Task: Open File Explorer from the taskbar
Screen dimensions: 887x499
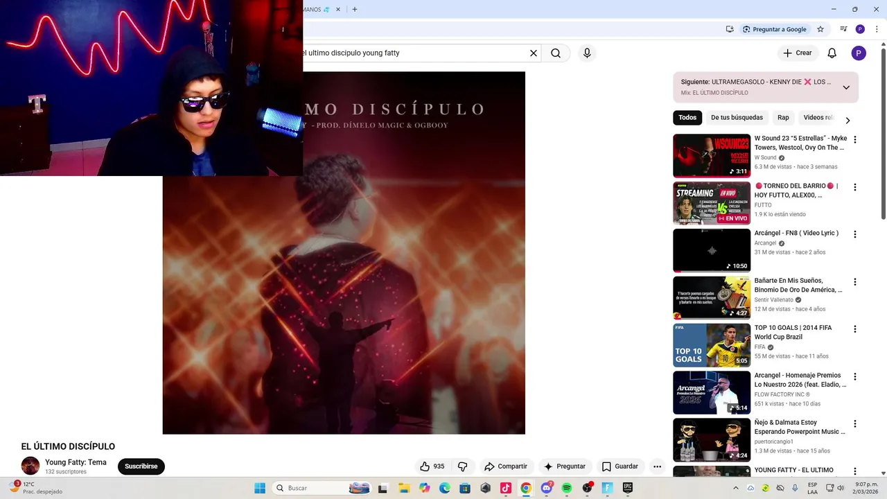Action: click(x=404, y=488)
